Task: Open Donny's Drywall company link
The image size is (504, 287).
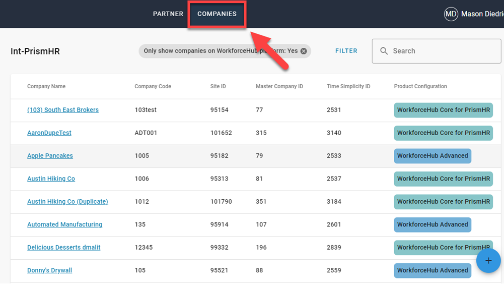Action: tap(49, 270)
